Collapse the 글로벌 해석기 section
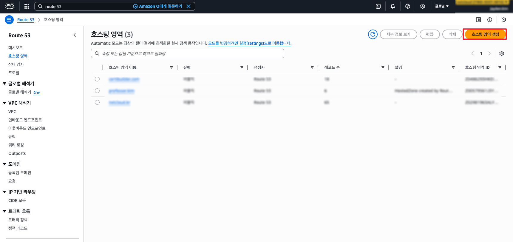Screen dimensions: 513x242 (4, 84)
